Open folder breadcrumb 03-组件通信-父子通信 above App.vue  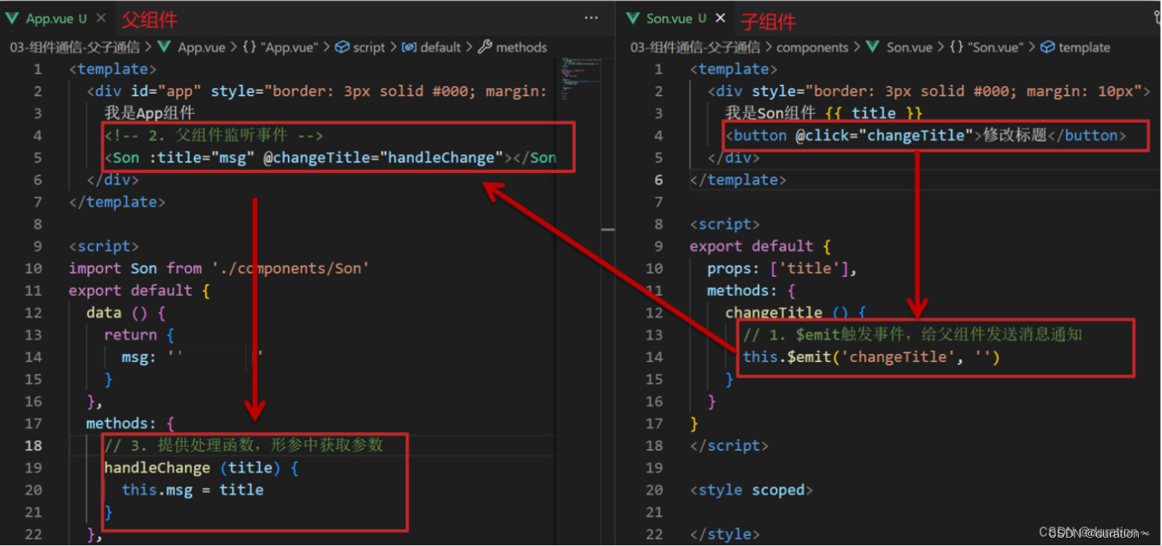pyautogui.click(x=75, y=47)
